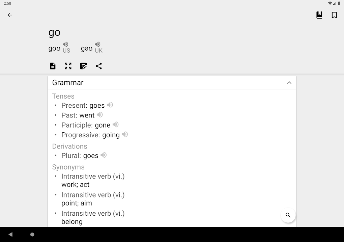Play audio for past tense 'went'
The image size is (344, 242).
tap(100, 115)
